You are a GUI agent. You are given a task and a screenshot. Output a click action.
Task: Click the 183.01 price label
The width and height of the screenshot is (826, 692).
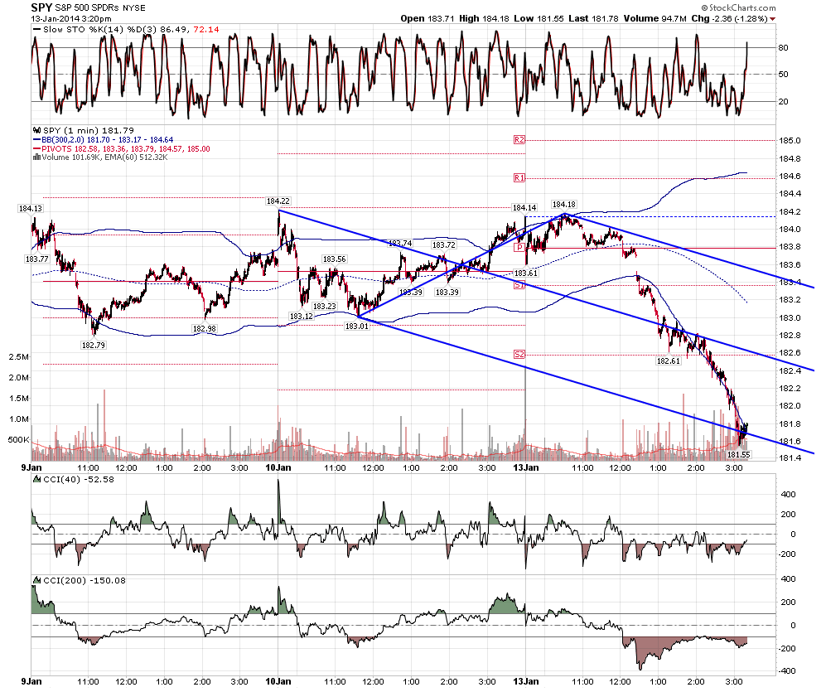tap(356, 327)
